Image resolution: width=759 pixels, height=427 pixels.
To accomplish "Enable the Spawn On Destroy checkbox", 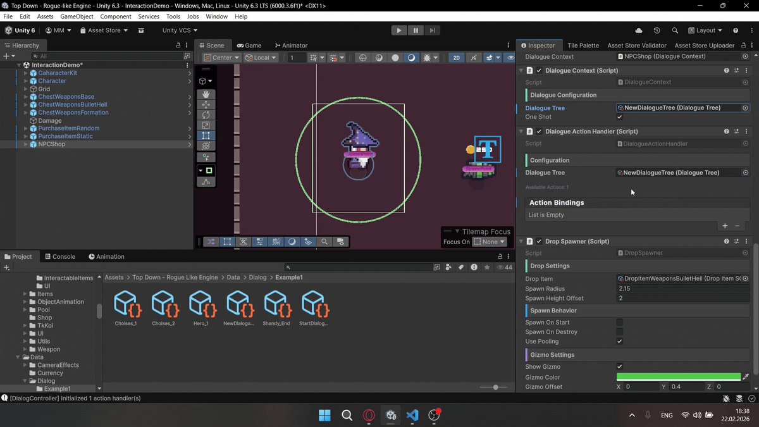I will point(620,332).
